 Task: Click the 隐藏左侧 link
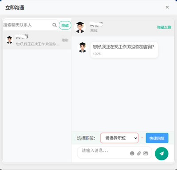point(164,27)
